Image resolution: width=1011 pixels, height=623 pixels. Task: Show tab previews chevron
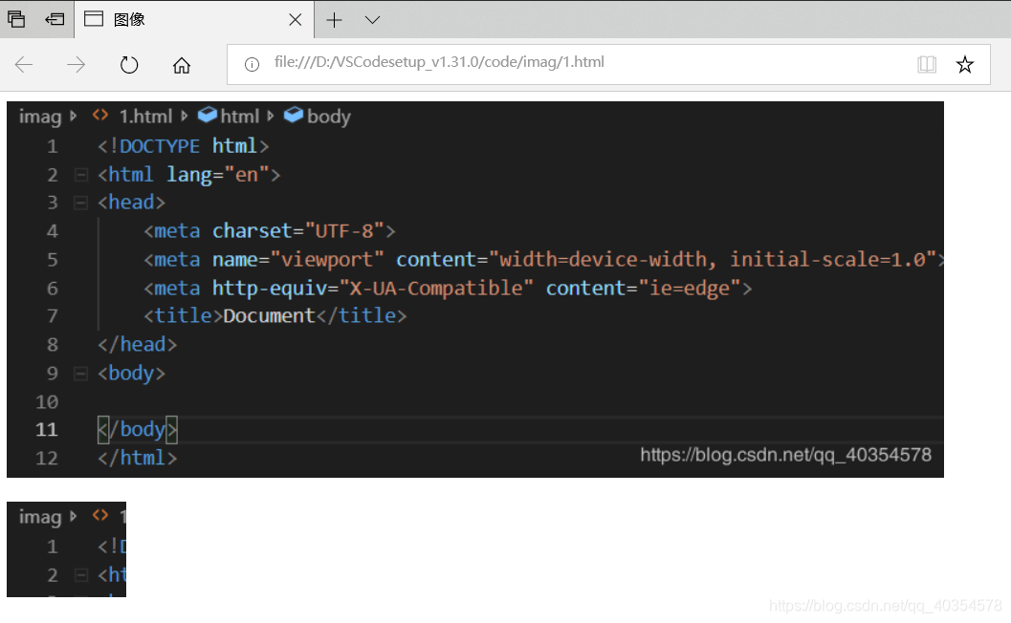(x=372, y=20)
